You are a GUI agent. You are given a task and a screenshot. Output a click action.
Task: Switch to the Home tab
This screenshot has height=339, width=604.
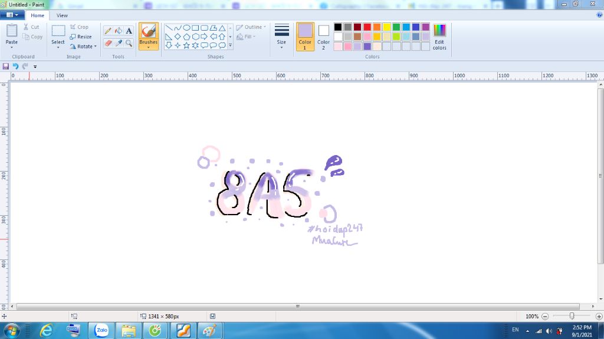(37, 15)
